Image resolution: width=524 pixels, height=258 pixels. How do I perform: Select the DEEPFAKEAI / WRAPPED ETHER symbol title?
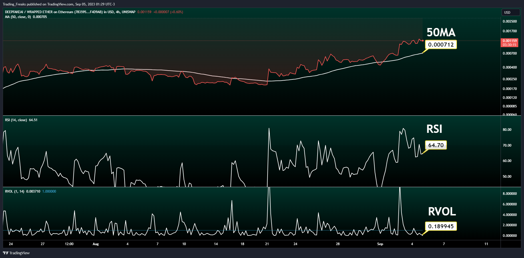tap(70, 12)
